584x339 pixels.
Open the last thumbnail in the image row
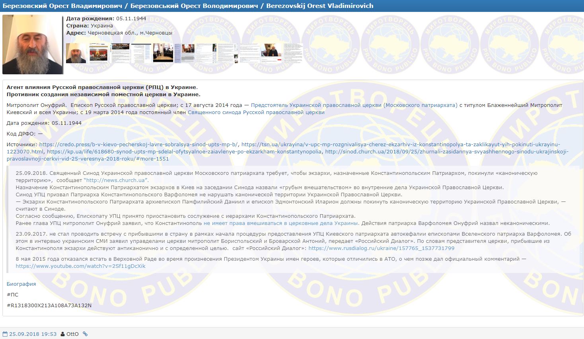coord(293,53)
